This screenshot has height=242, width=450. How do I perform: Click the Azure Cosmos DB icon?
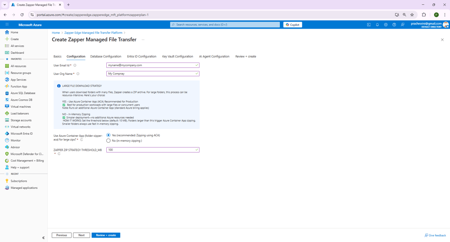coord(7,100)
